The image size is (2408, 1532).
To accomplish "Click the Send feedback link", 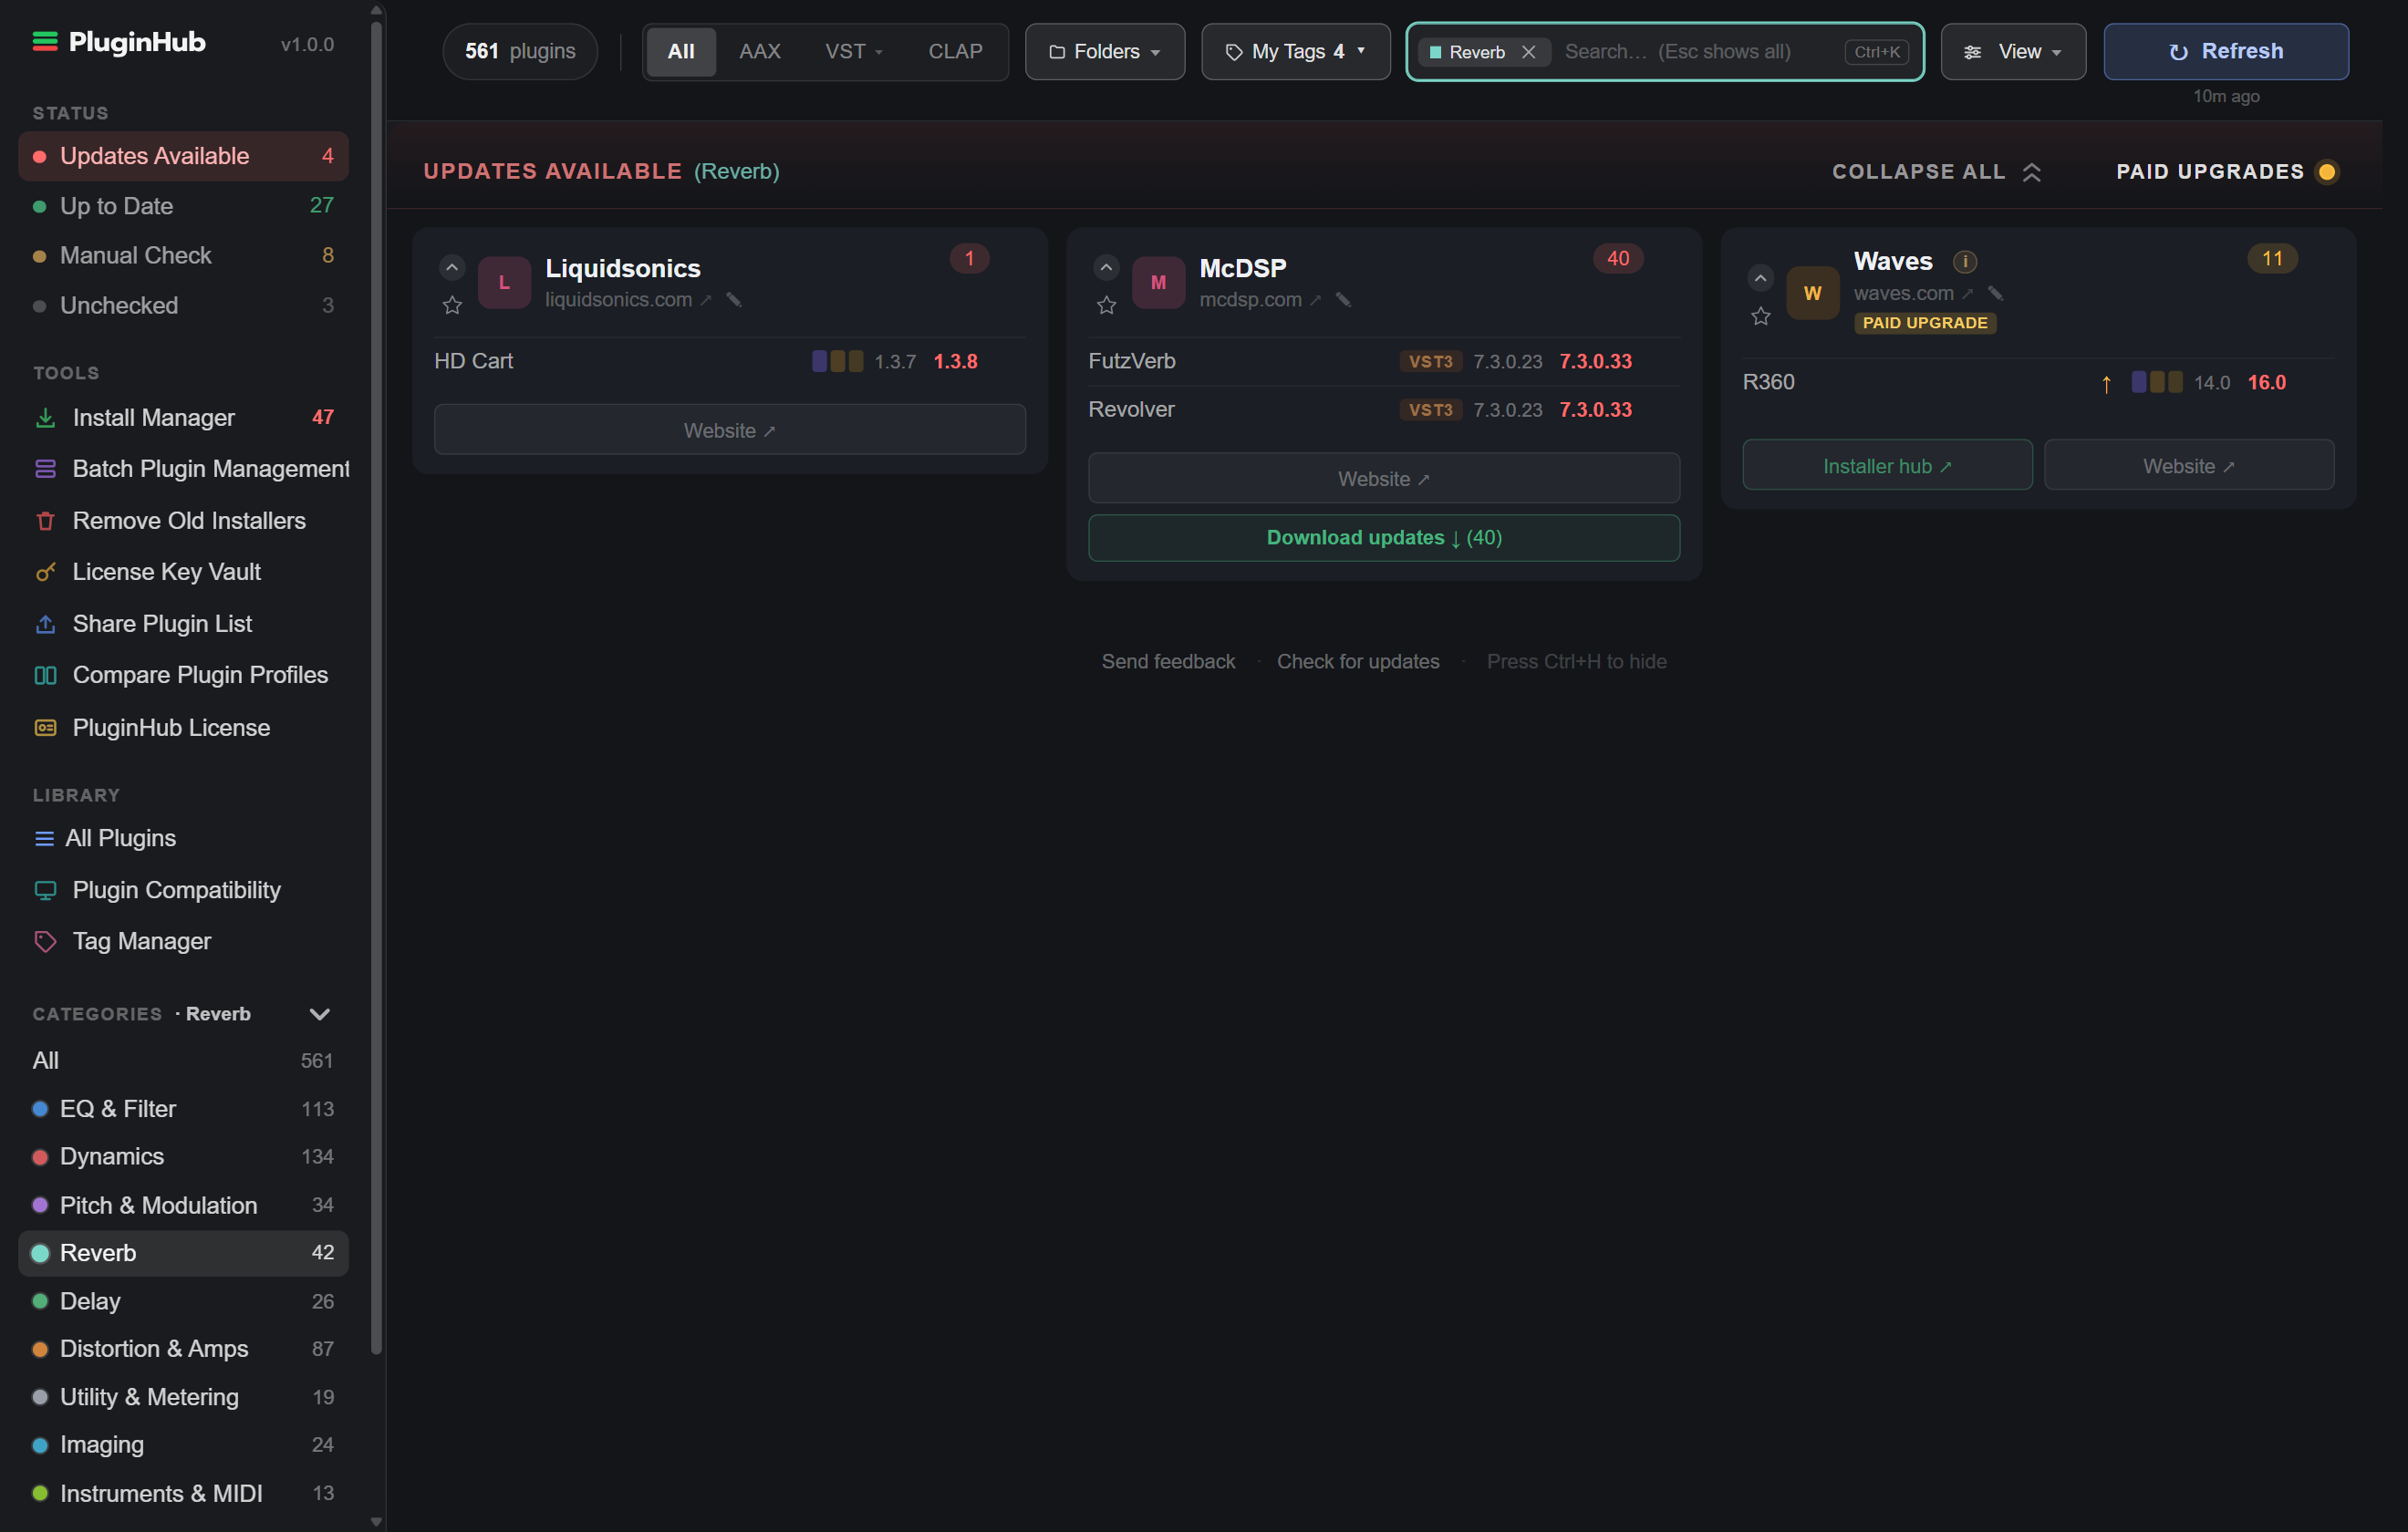I will tap(1168, 661).
